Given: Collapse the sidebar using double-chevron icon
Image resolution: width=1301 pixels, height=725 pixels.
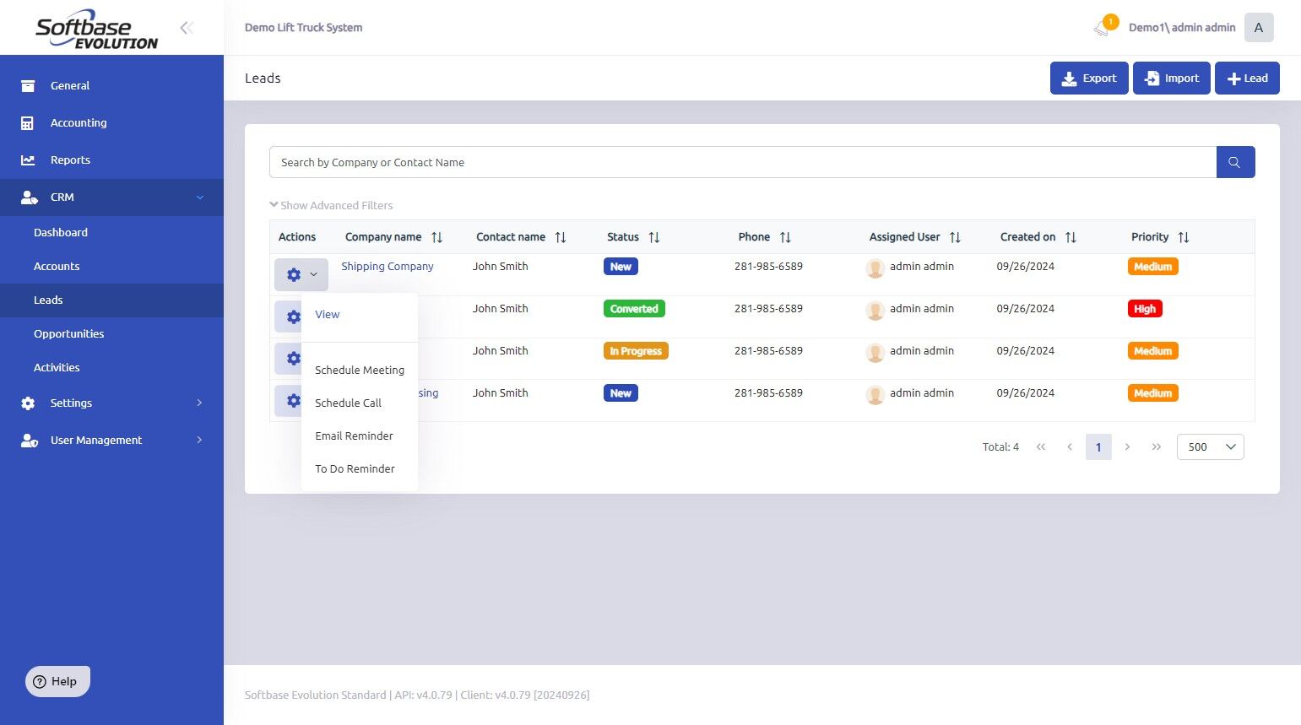Looking at the screenshot, I should tap(187, 28).
